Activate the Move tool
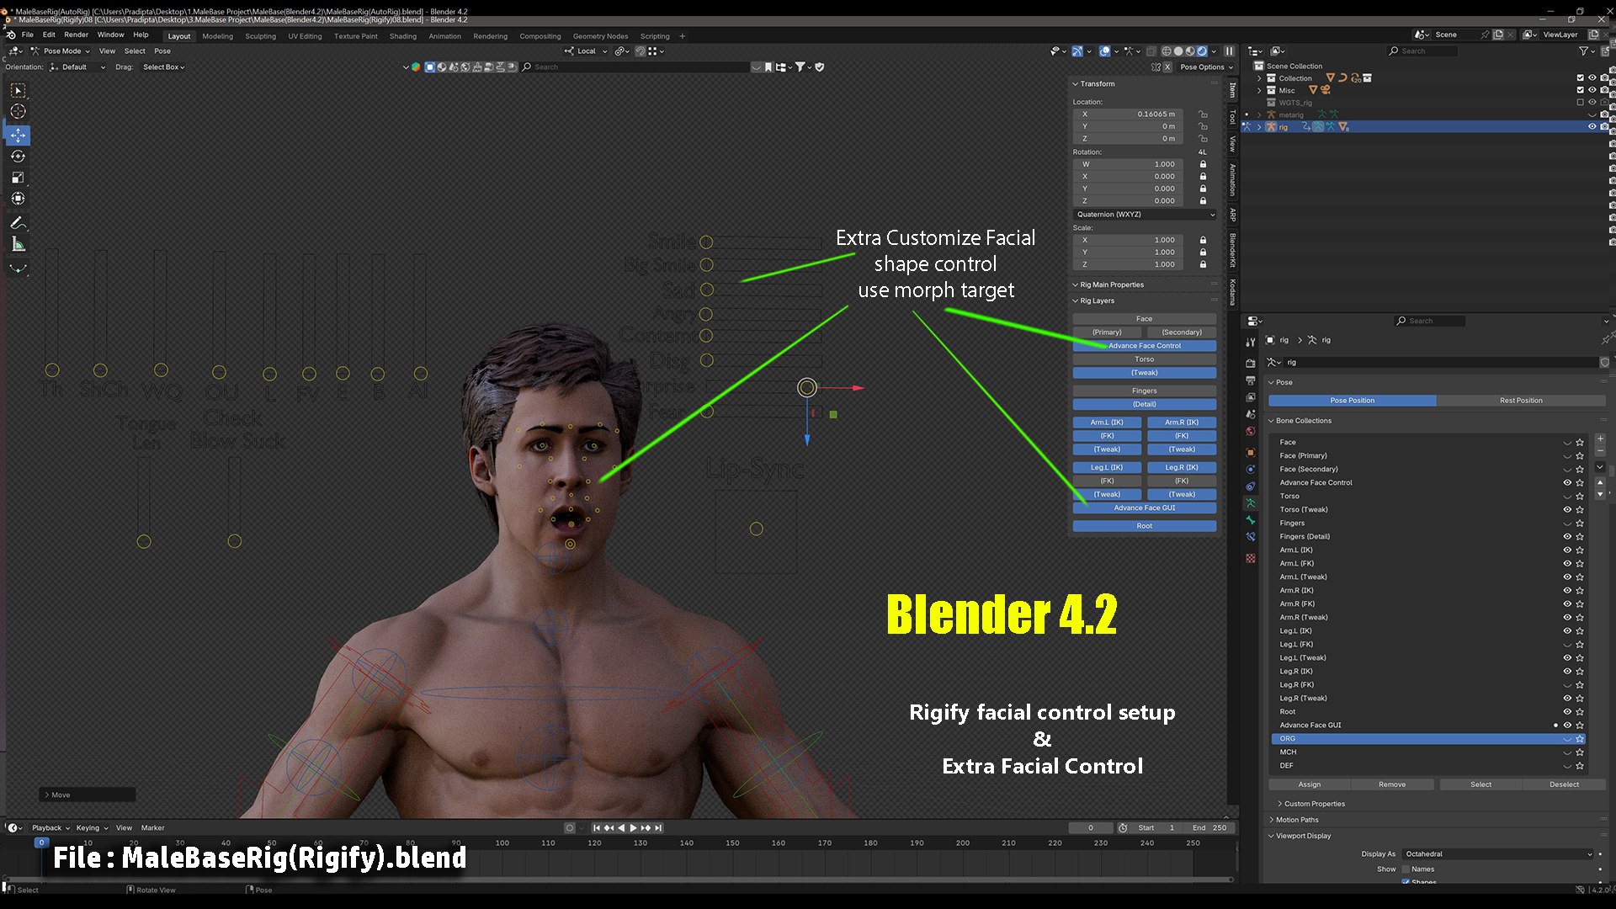 (x=18, y=135)
